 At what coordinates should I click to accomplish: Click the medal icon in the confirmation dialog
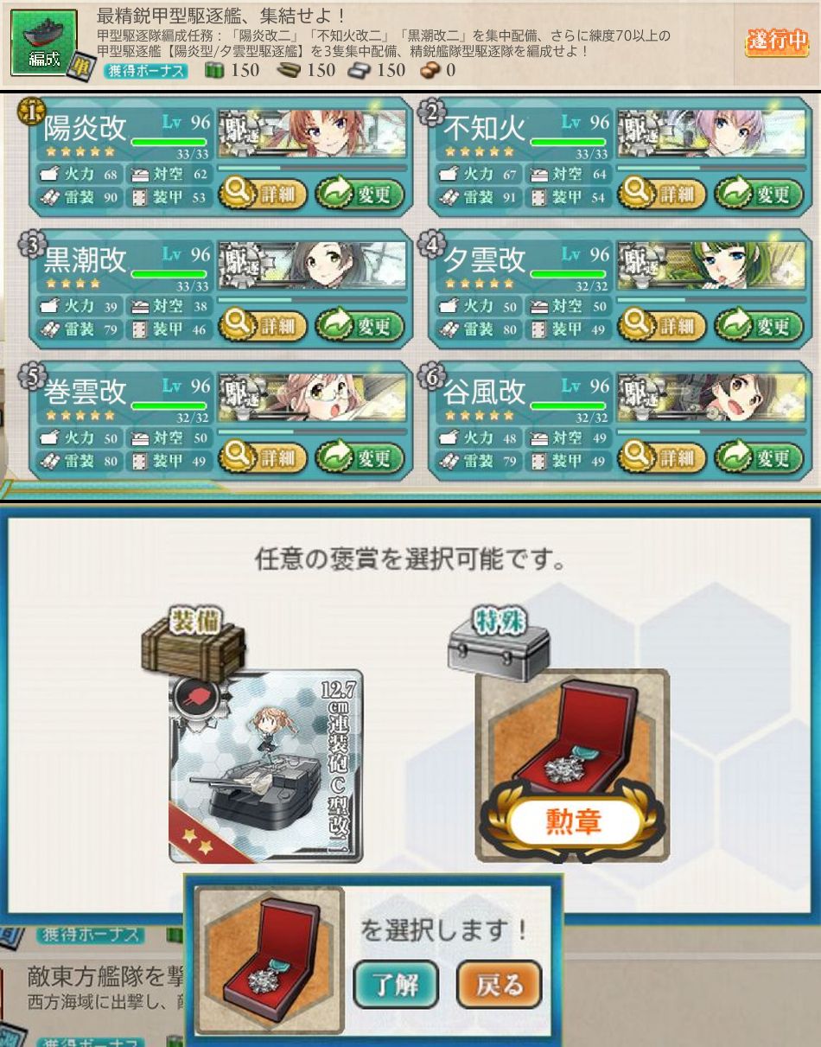coord(270,961)
